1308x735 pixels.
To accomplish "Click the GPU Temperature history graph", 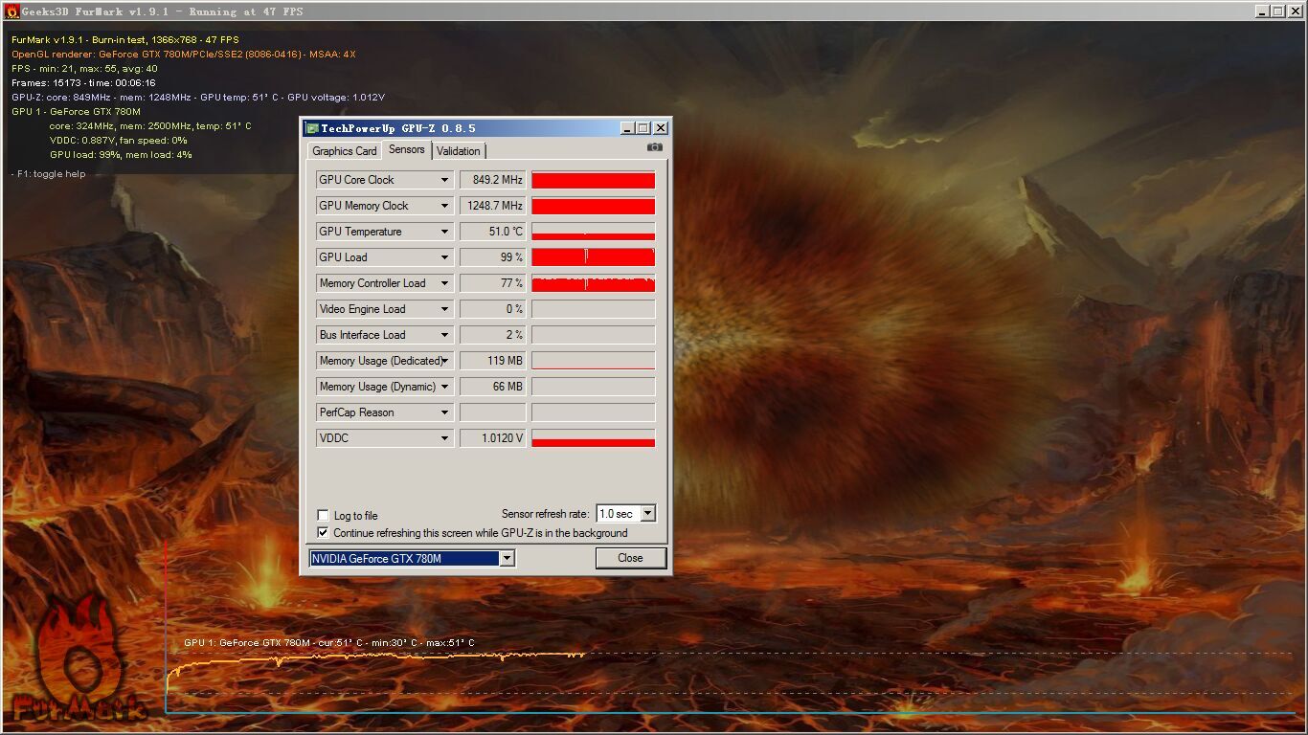I will [x=594, y=232].
